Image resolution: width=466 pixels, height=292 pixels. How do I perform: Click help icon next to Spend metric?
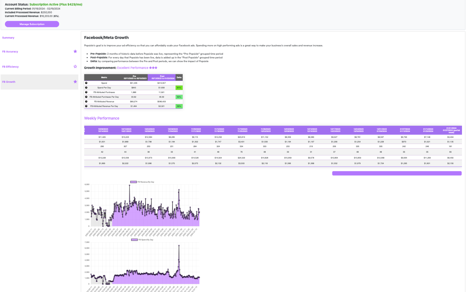86,83
